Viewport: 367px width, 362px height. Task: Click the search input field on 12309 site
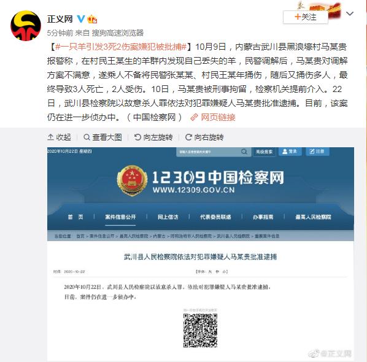pyautogui.click(x=208, y=152)
